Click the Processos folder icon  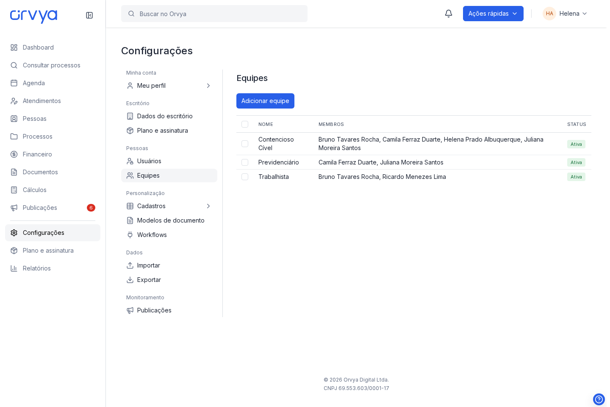pos(14,137)
